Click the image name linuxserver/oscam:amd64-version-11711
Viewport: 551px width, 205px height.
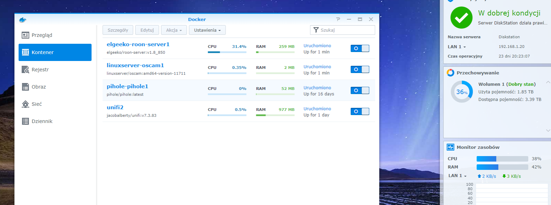point(146,73)
